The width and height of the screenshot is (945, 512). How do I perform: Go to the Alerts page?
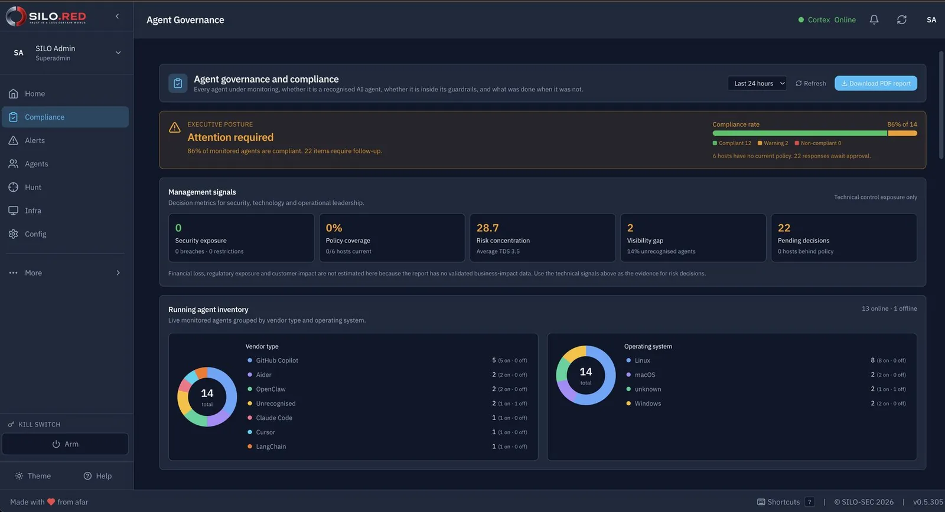(x=66, y=140)
